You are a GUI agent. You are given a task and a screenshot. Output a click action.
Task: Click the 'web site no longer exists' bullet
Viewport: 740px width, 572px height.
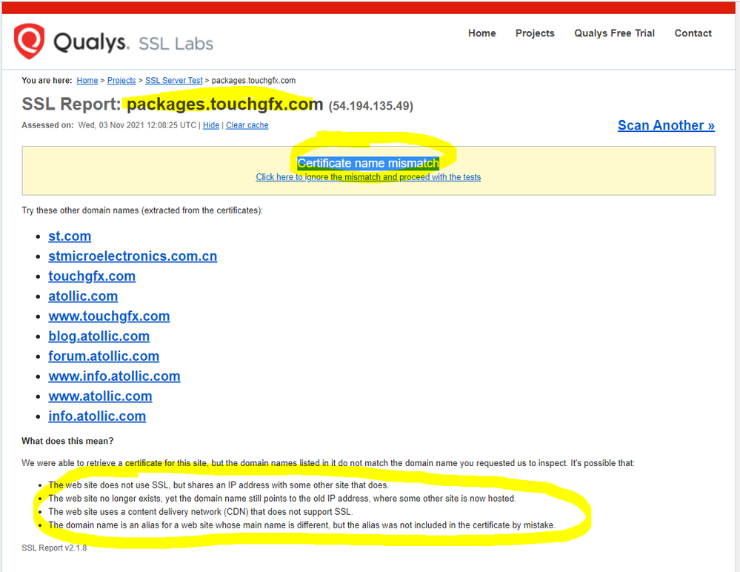point(282,499)
